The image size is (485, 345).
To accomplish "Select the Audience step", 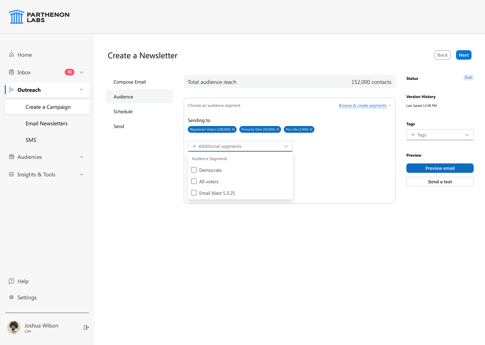I will 139,97.
